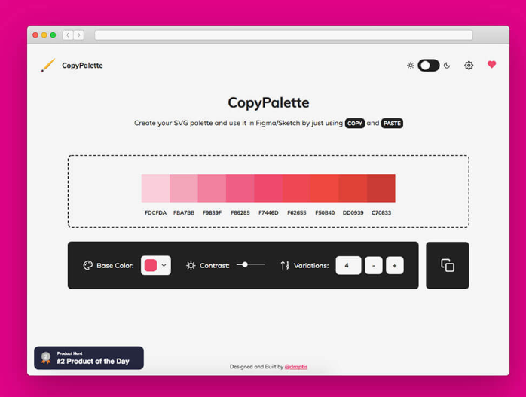Image resolution: width=526 pixels, height=397 pixels.
Task: Click the Variations number field showing 4
Action: point(348,265)
